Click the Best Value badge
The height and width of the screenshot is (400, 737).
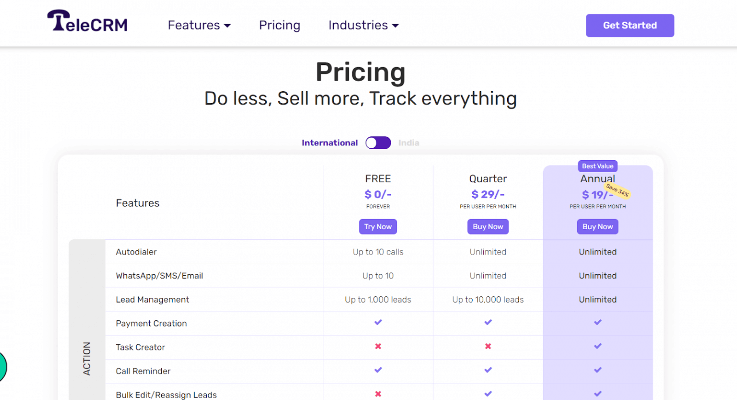point(597,166)
